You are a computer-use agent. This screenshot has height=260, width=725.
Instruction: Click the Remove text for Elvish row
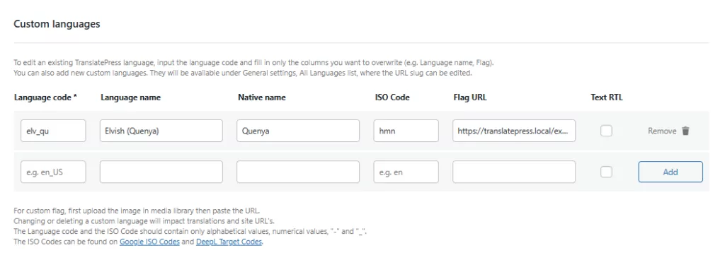point(662,131)
